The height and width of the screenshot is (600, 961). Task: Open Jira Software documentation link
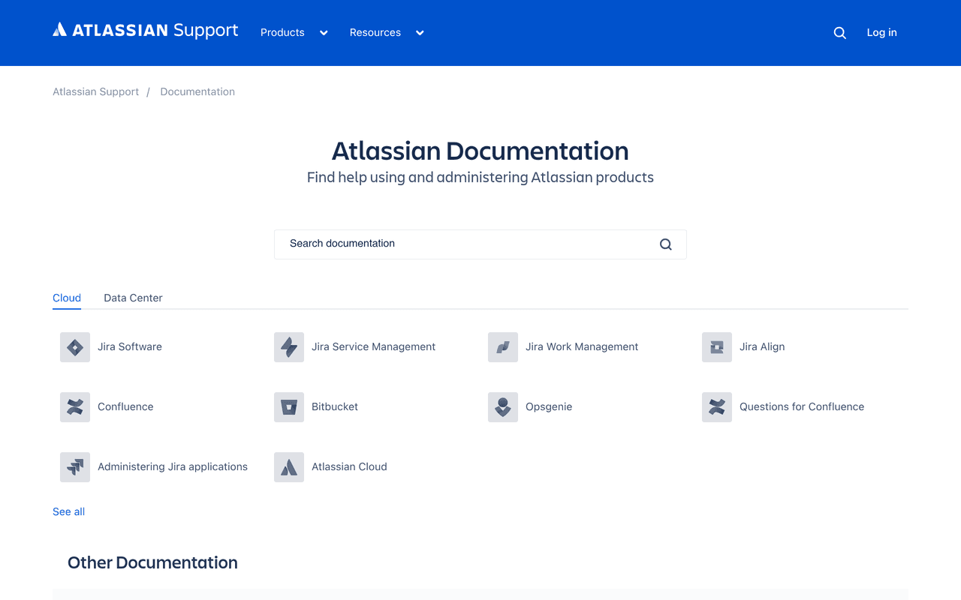[130, 346]
